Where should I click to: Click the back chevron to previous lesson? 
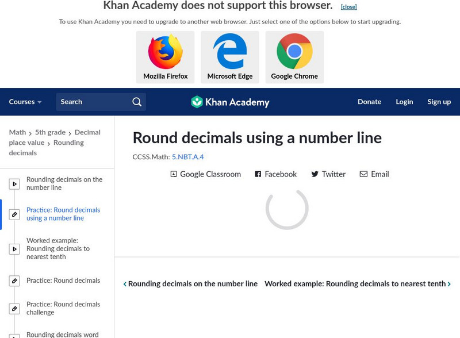[126, 283]
